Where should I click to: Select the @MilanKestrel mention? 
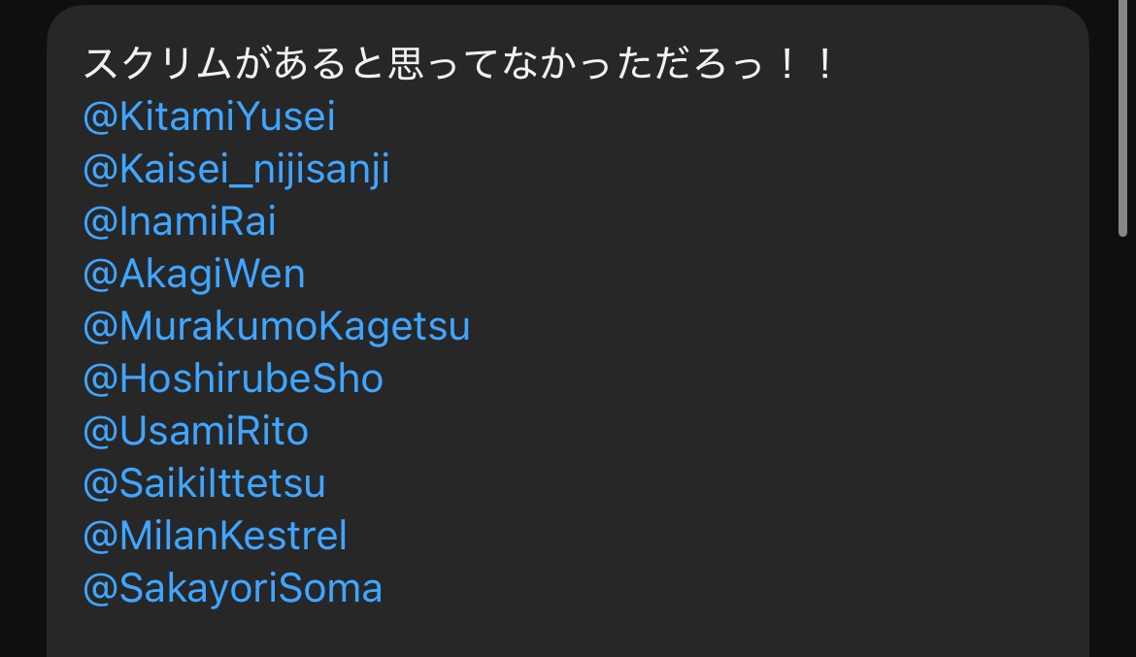point(216,536)
